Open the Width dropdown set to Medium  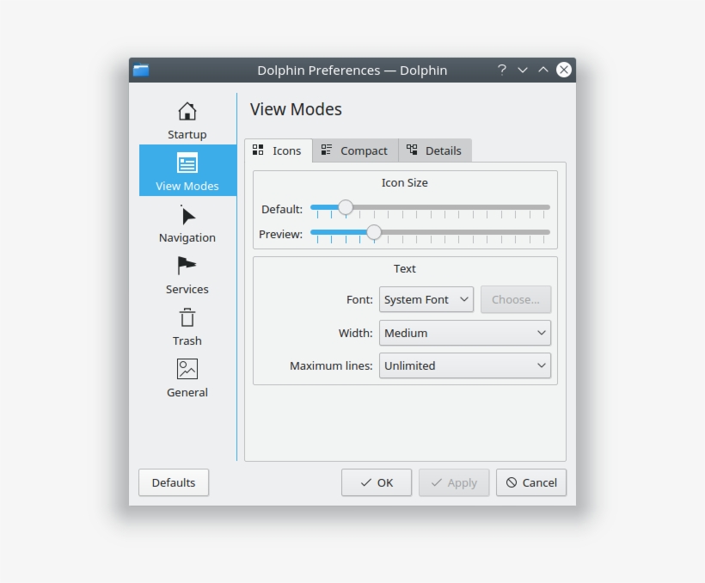464,333
